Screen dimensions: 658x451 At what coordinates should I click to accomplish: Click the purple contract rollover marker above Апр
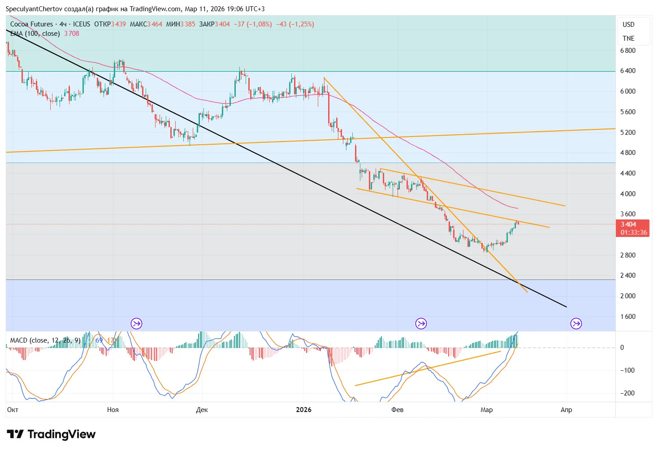(x=576, y=323)
